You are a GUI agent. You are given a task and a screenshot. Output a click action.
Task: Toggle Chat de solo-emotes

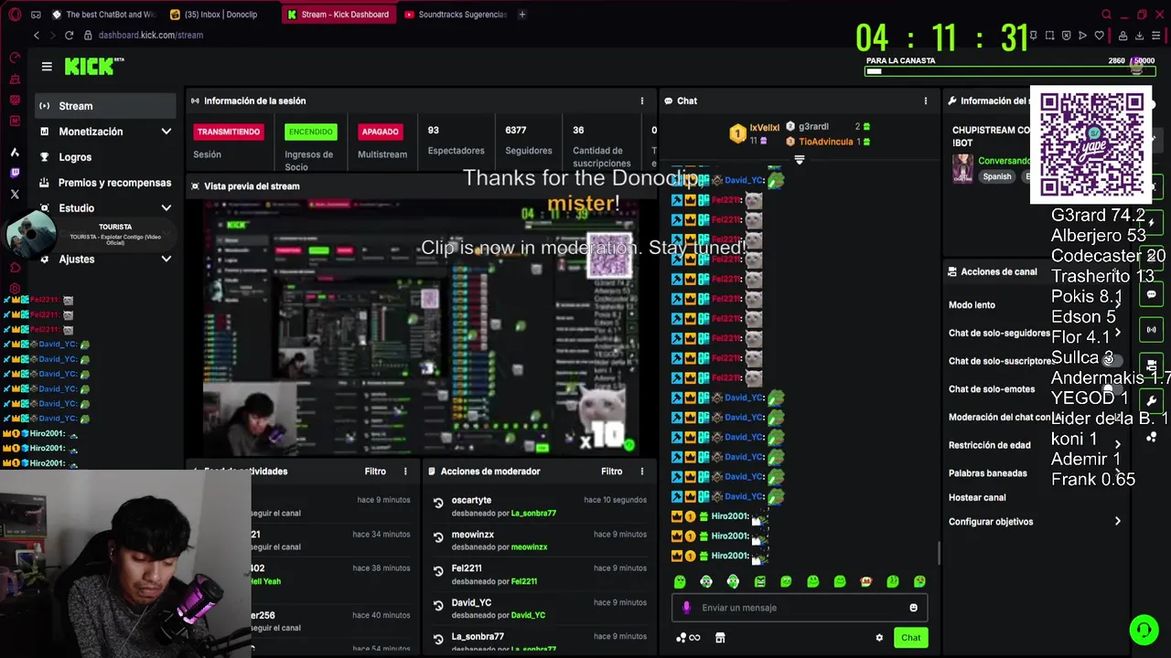(1112, 389)
